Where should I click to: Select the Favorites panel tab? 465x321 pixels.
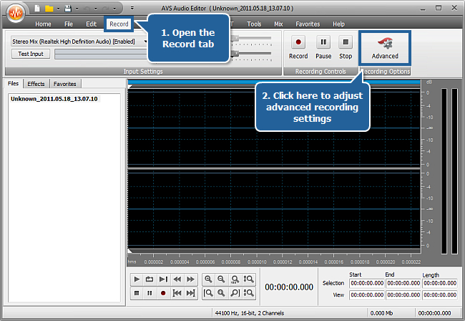(x=65, y=84)
